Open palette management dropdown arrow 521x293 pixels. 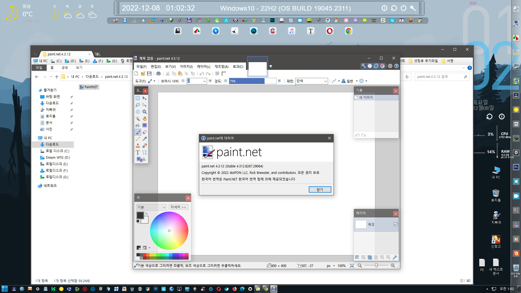click(149, 248)
